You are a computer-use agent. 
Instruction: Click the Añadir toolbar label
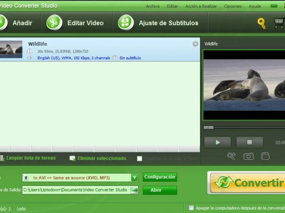click(22, 23)
